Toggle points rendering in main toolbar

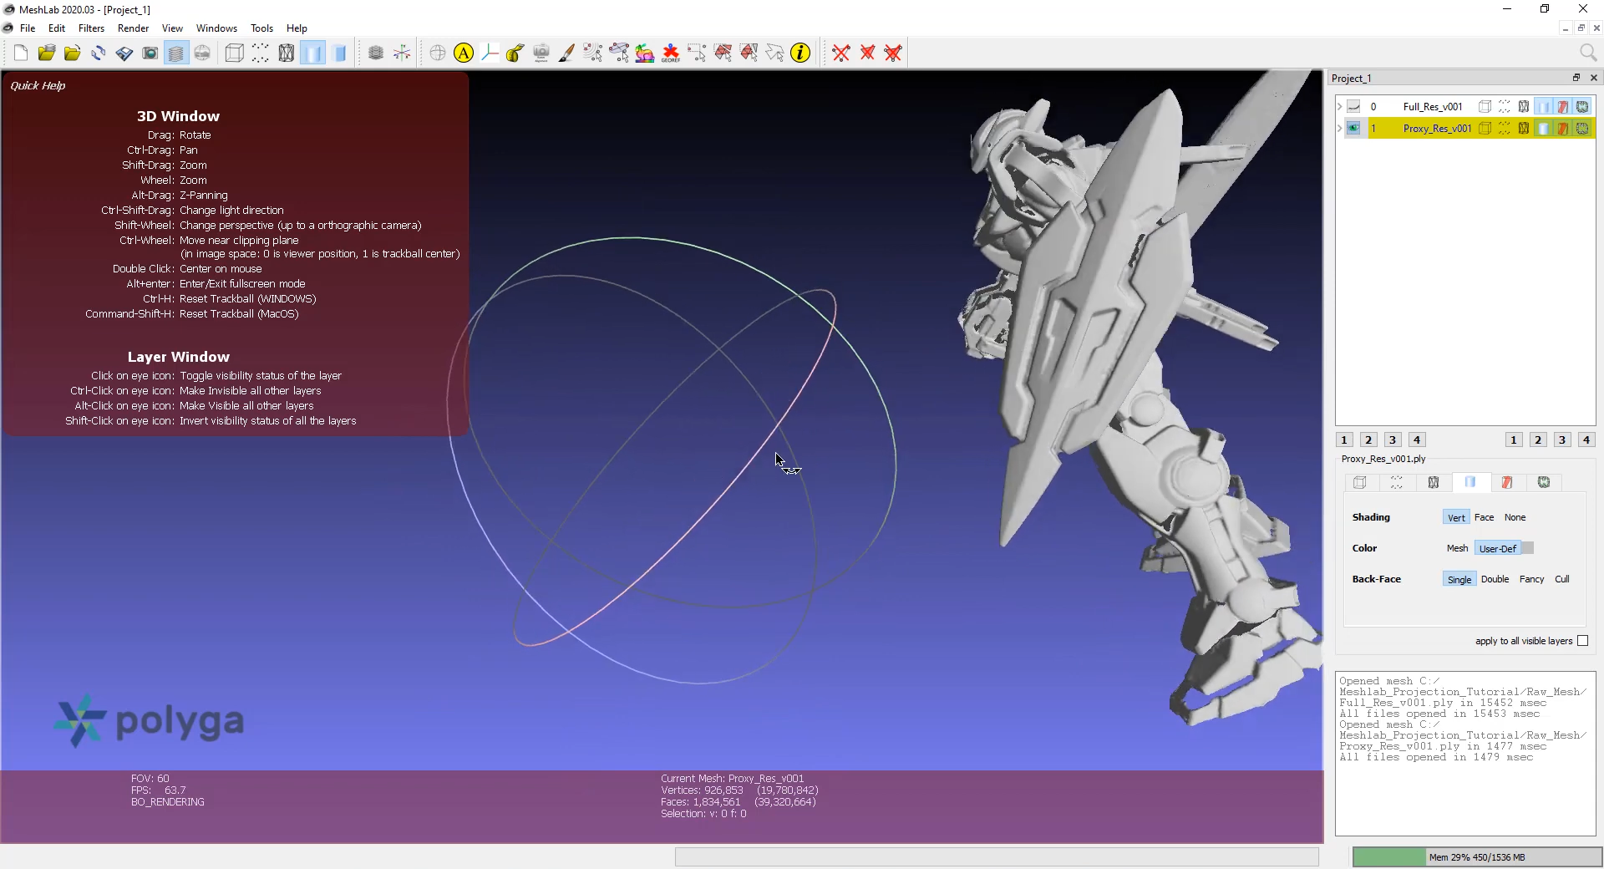pos(261,53)
